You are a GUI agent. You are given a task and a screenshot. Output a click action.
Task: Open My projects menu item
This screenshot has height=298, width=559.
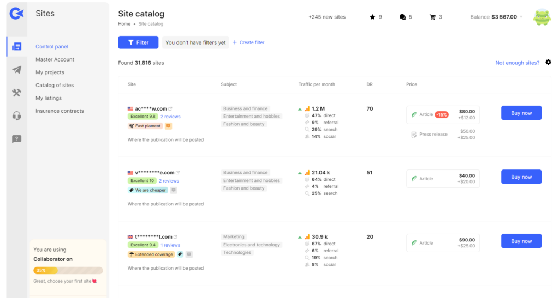click(50, 72)
